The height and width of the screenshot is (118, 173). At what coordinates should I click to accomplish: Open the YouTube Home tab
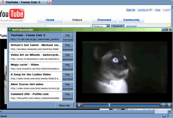50,20
